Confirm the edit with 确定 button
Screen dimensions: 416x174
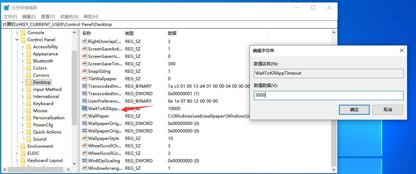[354, 110]
